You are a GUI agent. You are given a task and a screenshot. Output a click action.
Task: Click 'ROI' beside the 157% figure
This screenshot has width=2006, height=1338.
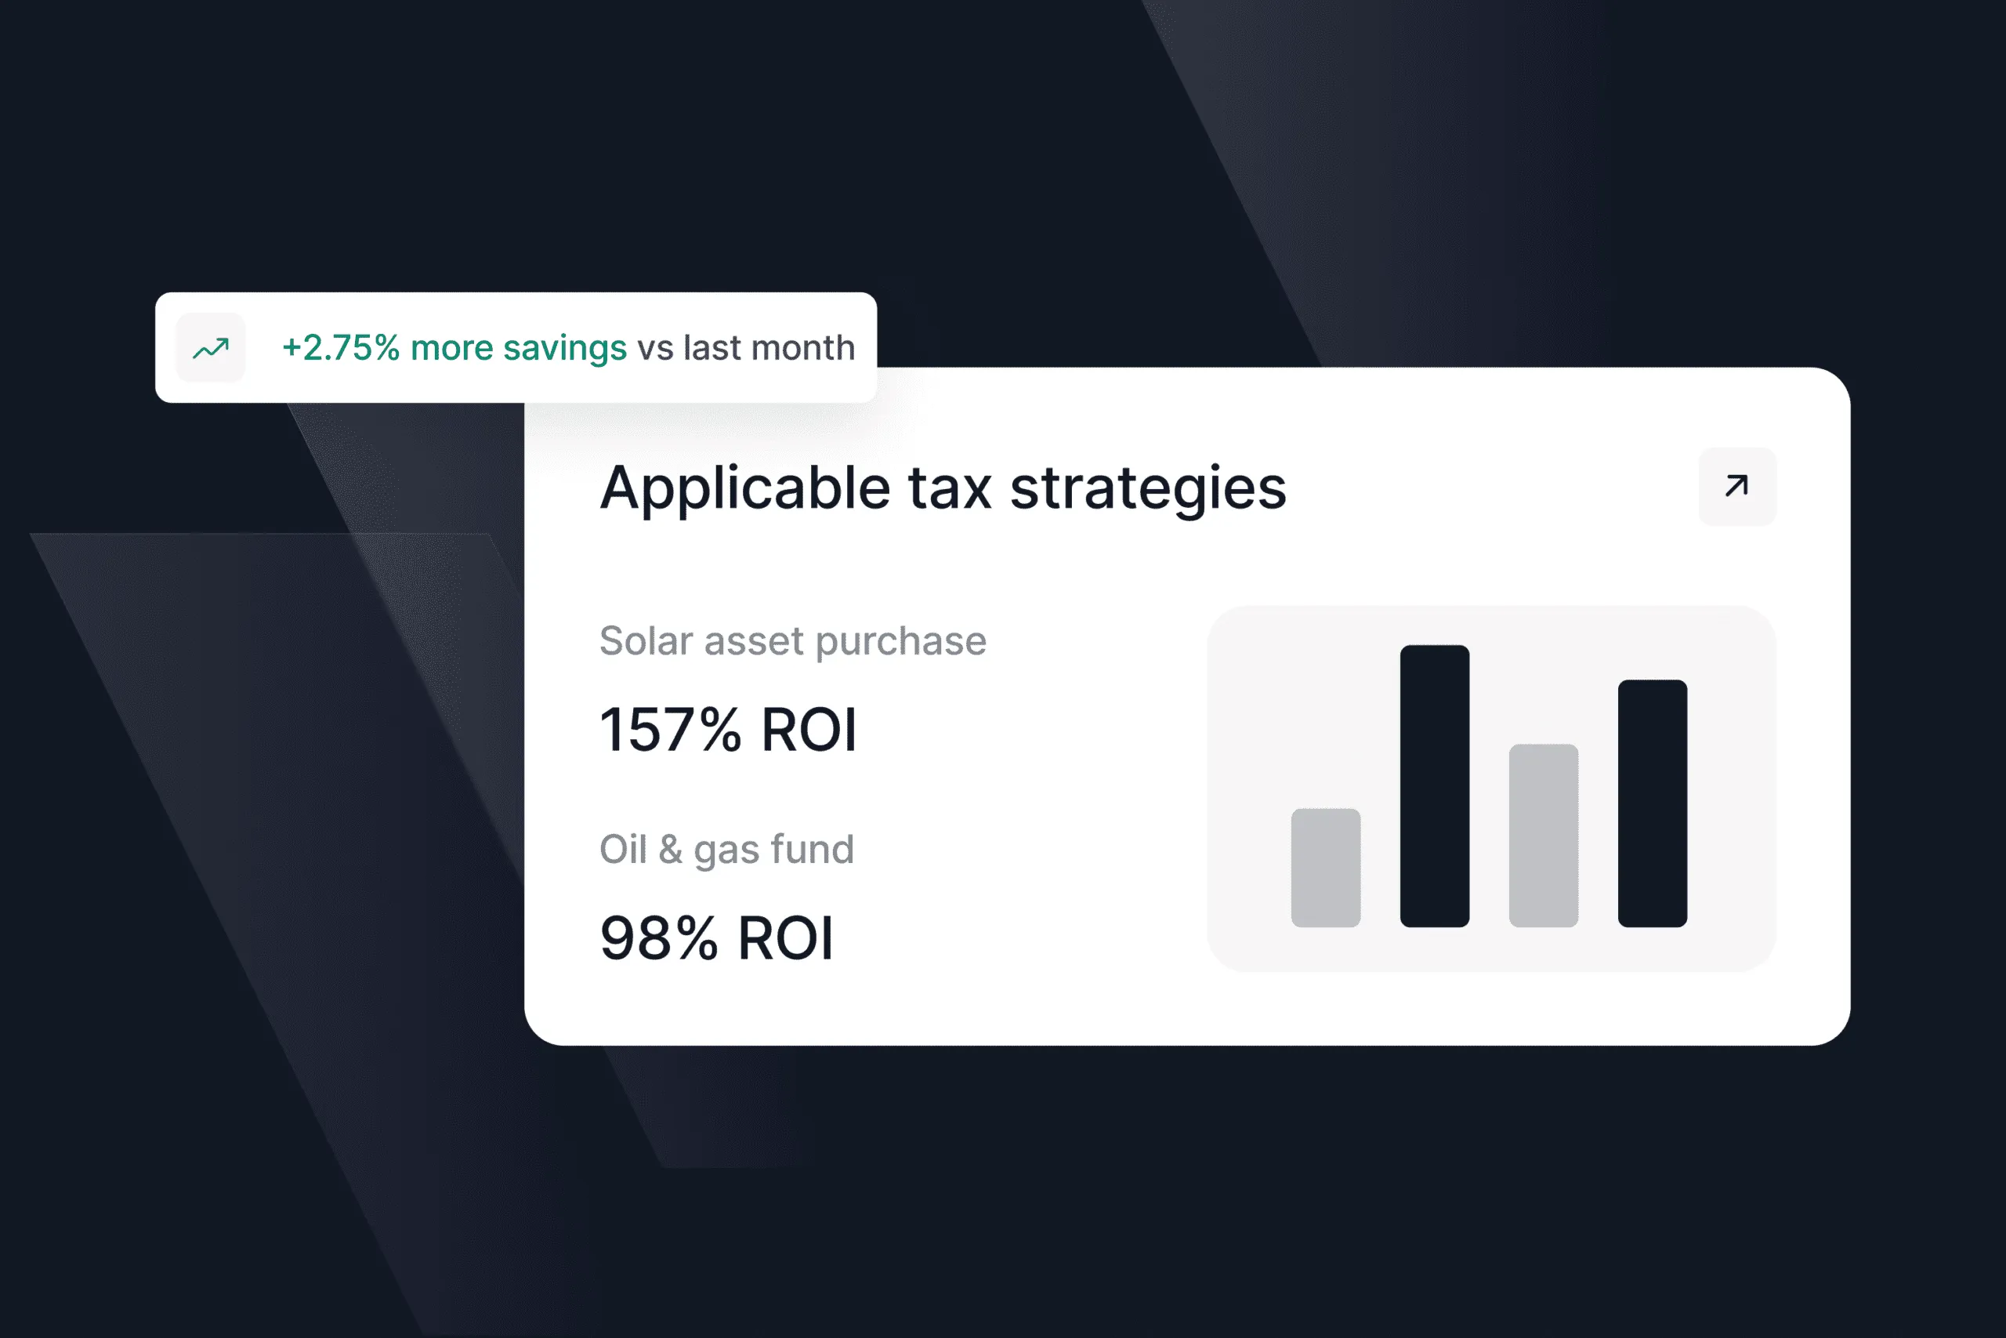[x=809, y=731]
